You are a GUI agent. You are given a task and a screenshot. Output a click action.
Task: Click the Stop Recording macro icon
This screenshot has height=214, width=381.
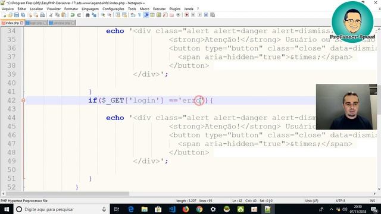[193, 15]
